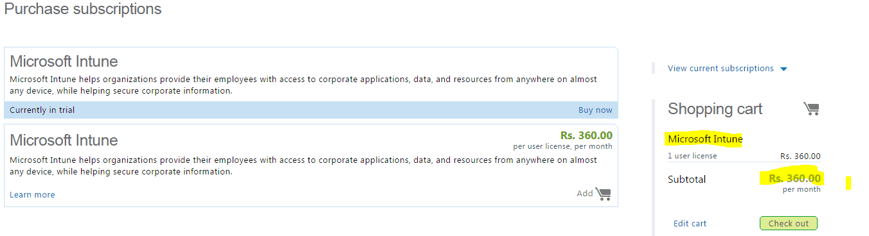The image size is (869, 236).
Task: Click the Add cart icon for Microsoft Intune
Action: [x=603, y=194]
